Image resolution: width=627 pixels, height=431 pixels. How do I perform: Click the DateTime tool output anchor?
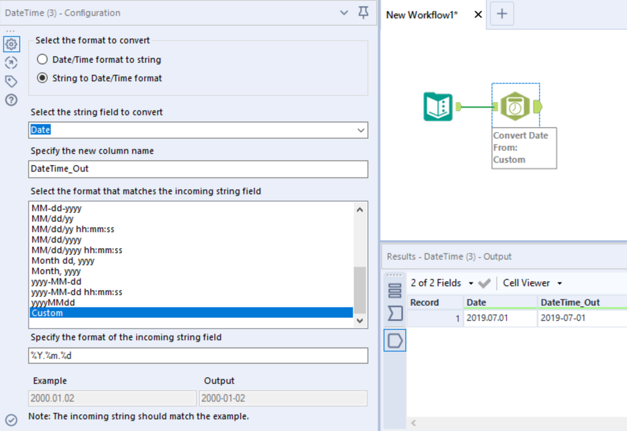pyautogui.click(x=538, y=106)
